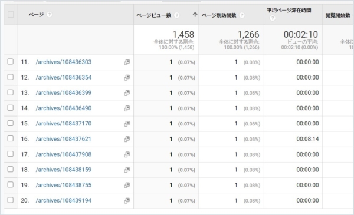Open /archives/108436303 in new window icon
Image resolution: width=354 pixels, height=215 pixels.
pos(127,62)
